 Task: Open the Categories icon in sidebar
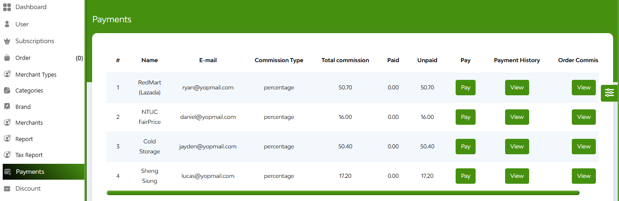(x=7, y=90)
